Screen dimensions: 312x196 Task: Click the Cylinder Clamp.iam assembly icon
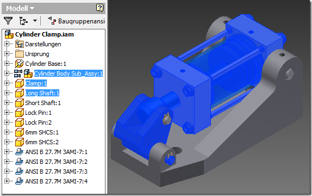tap(9, 34)
